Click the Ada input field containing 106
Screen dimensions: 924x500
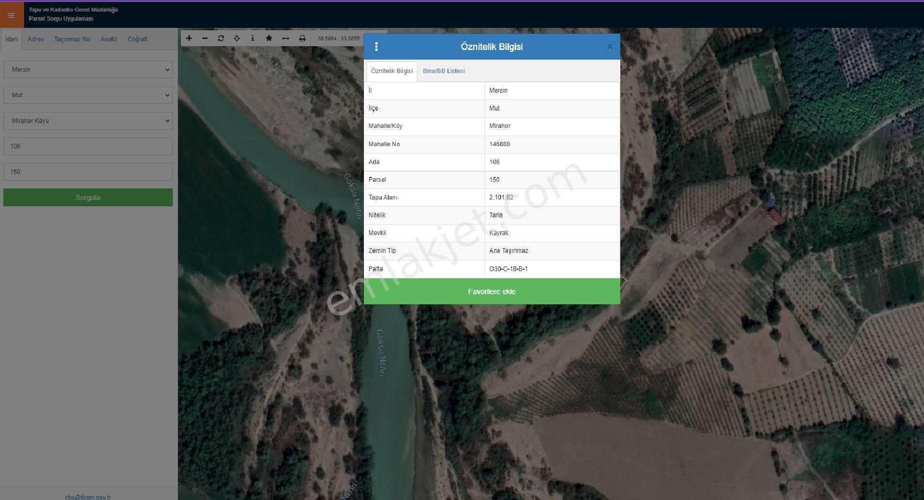(x=88, y=146)
